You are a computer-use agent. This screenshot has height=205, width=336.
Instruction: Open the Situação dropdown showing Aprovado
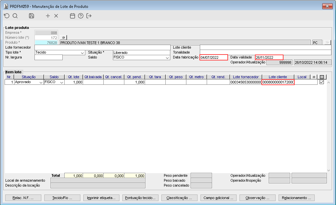click(x=41, y=82)
